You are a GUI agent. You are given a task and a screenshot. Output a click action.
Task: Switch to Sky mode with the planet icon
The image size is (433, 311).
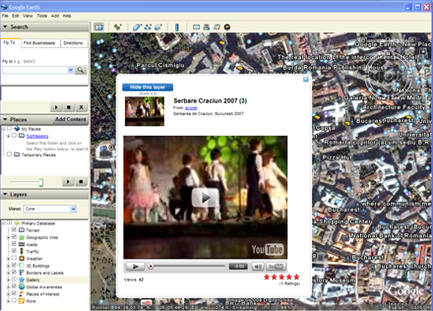pos(227,27)
